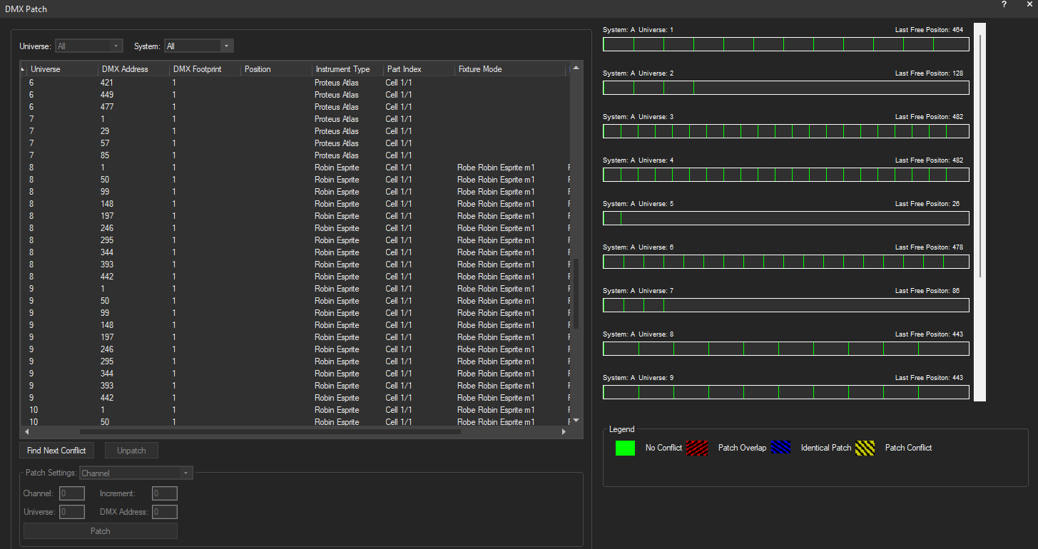Click the blue Identical Patch legend icon

780,448
